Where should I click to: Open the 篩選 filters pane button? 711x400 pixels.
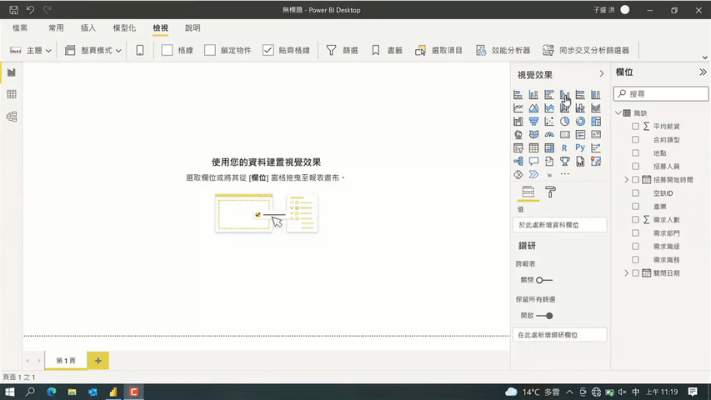point(343,50)
